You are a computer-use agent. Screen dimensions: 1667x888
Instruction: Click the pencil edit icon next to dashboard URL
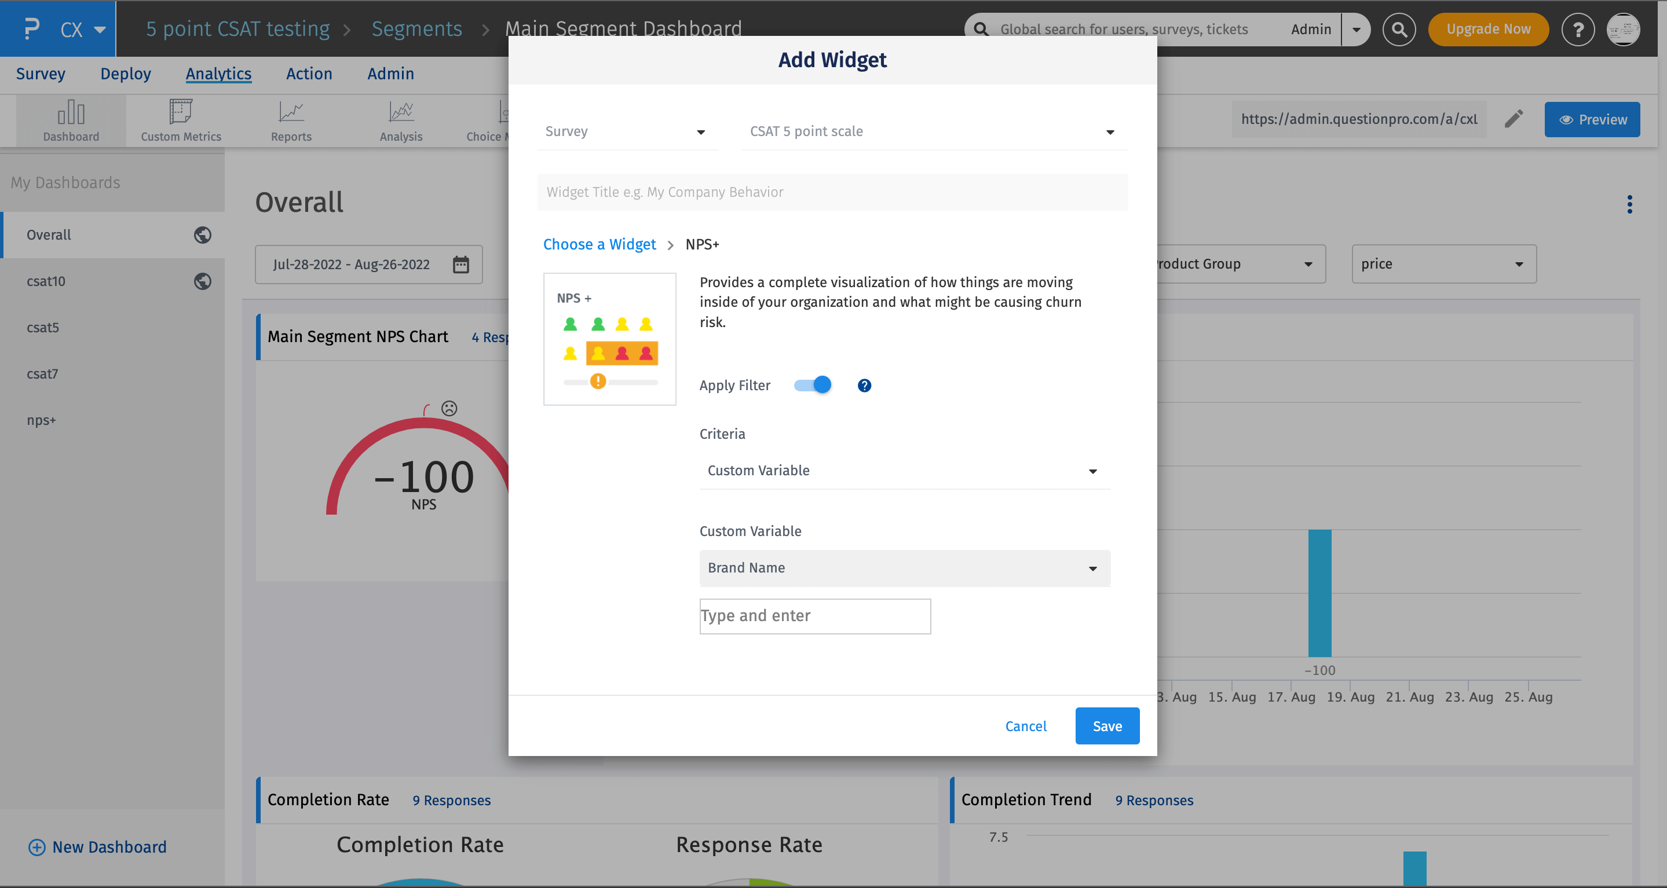(x=1514, y=119)
